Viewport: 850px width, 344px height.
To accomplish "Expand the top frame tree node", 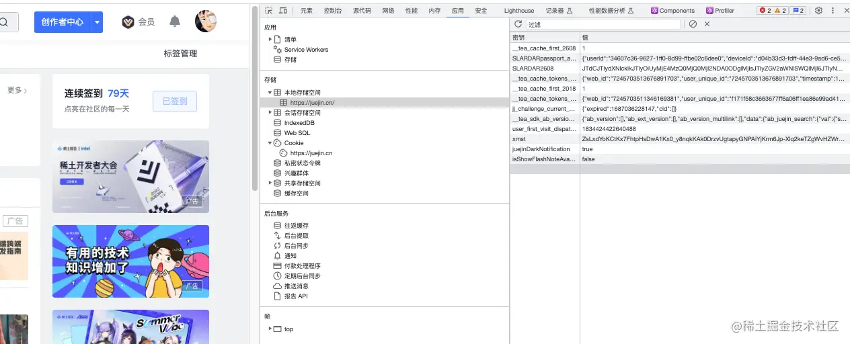I will (270, 329).
